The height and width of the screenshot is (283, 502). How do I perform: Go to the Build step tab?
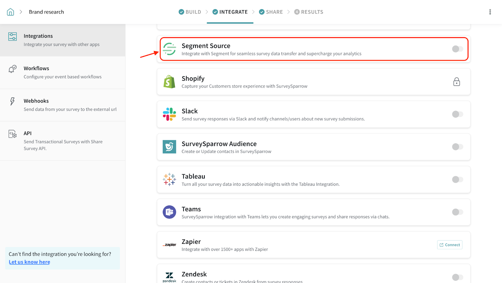(x=190, y=12)
